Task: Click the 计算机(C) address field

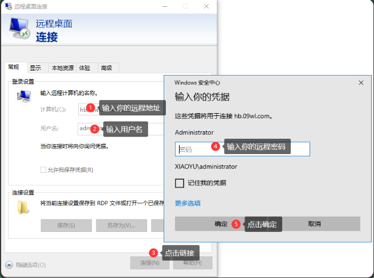Action: [121, 109]
